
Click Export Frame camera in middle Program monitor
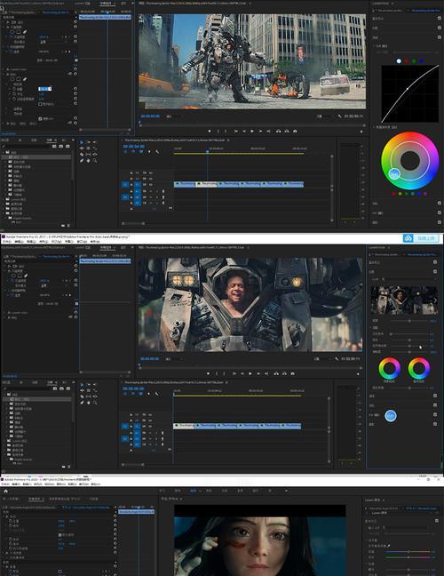pyautogui.click(x=292, y=374)
